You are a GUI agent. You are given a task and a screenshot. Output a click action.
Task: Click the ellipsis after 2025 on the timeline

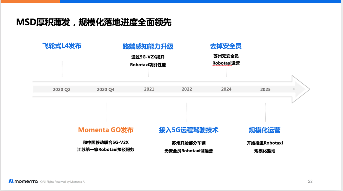click(295, 89)
